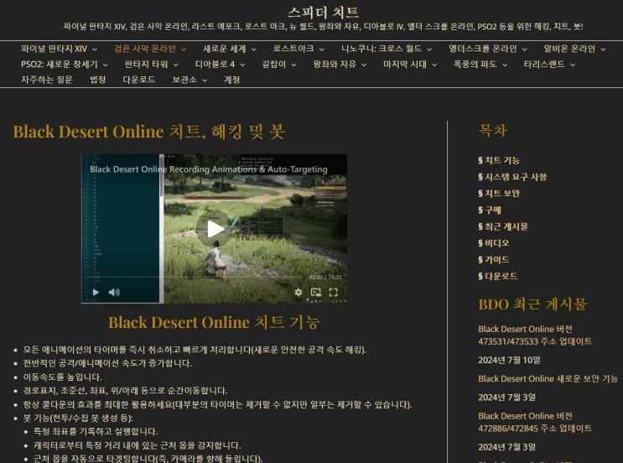Jump to § 다운로드 in table of contents
The height and width of the screenshot is (463, 623).
click(498, 276)
